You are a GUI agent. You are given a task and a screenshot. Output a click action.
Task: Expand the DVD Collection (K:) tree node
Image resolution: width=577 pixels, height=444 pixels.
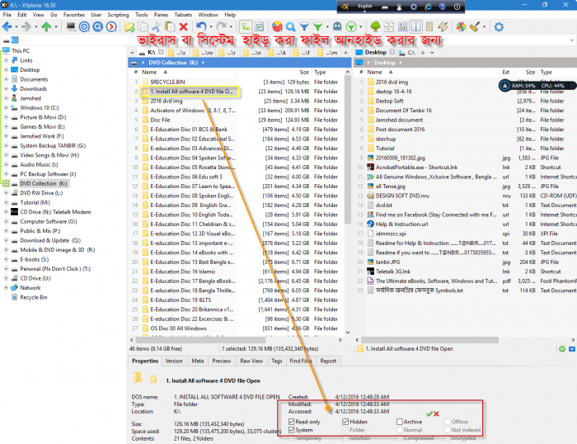[x=6, y=183]
